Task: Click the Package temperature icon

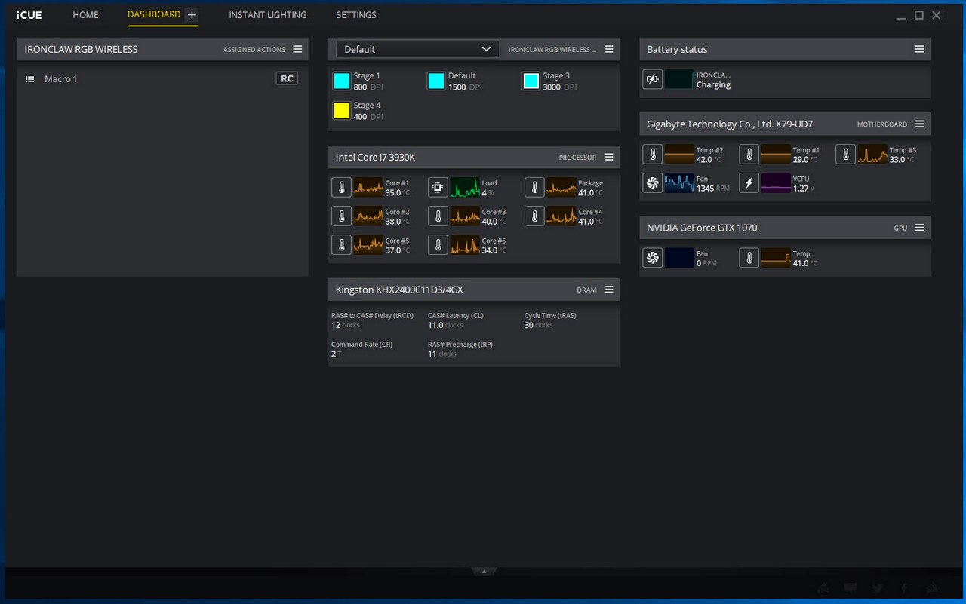Action: [x=534, y=187]
